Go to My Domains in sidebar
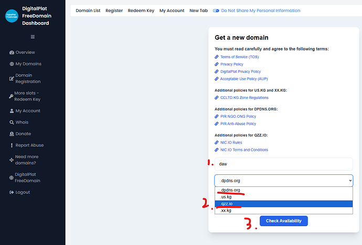The width and height of the screenshot is (362, 245). [28, 64]
